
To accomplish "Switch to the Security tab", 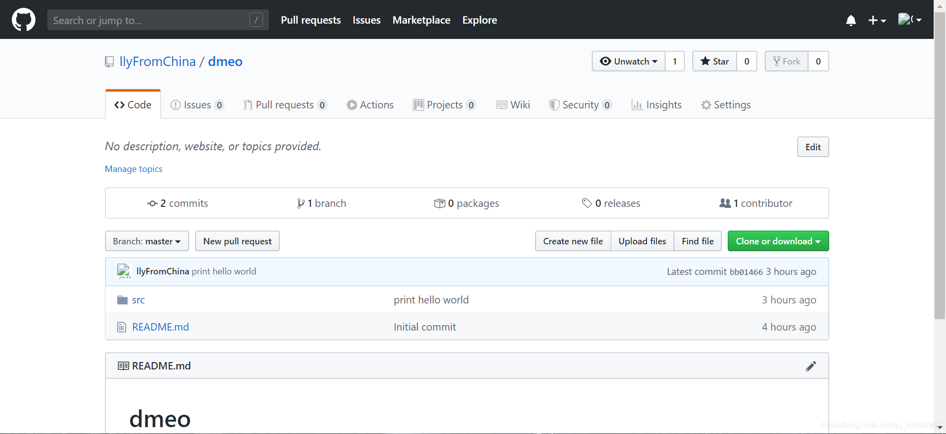I will pyautogui.click(x=580, y=105).
